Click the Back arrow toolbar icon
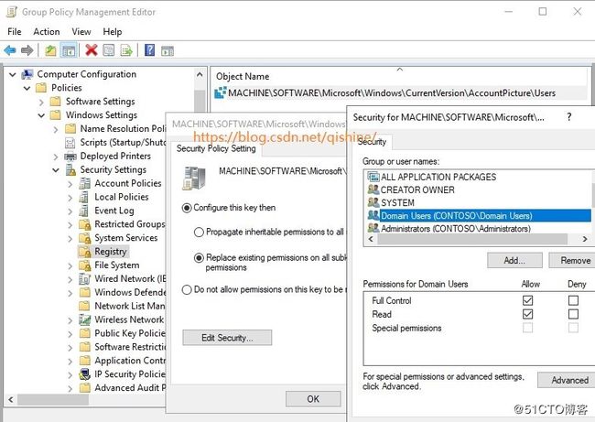This screenshot has width=595, height=422. (10, 50)
